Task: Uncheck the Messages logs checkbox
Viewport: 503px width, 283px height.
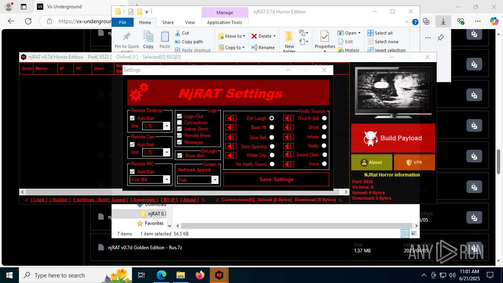Action: click(x=180, y=142)
